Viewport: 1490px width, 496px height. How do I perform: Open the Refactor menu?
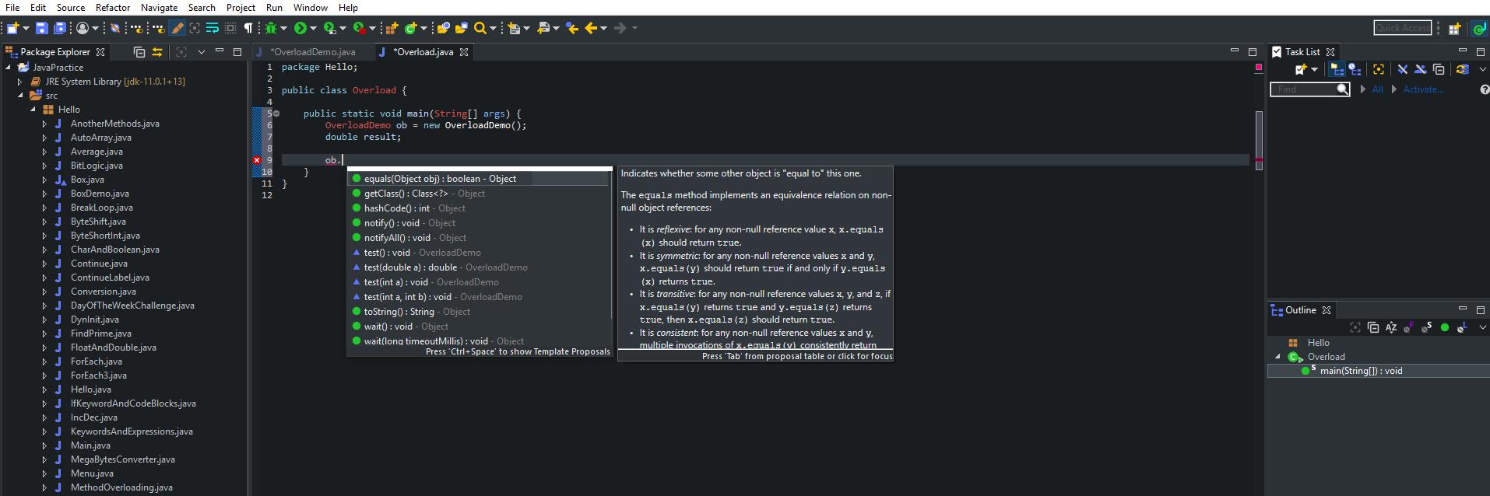pyautogui.click(x=113, y=7)
